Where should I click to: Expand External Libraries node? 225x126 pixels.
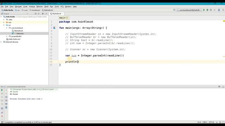click(1, 42)
